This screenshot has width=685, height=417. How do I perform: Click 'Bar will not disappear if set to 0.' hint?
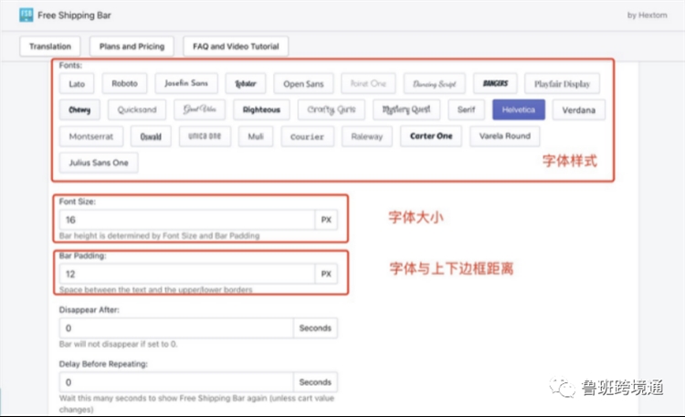[119, 344]
